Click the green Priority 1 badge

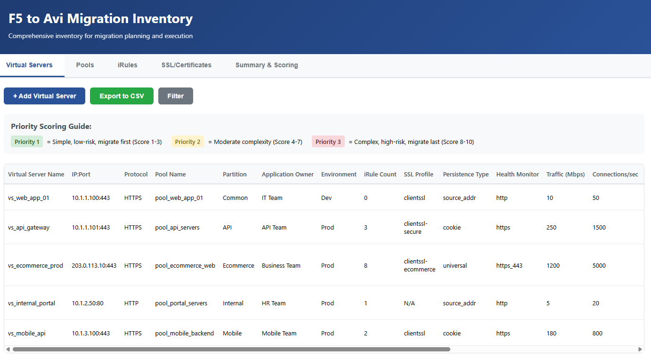(x=27, y=142)
